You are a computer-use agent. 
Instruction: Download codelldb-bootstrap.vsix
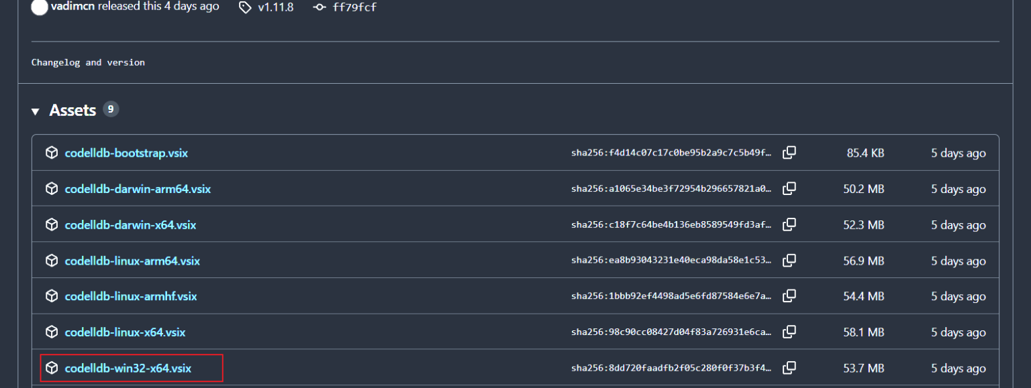click(x=126, y=153)
